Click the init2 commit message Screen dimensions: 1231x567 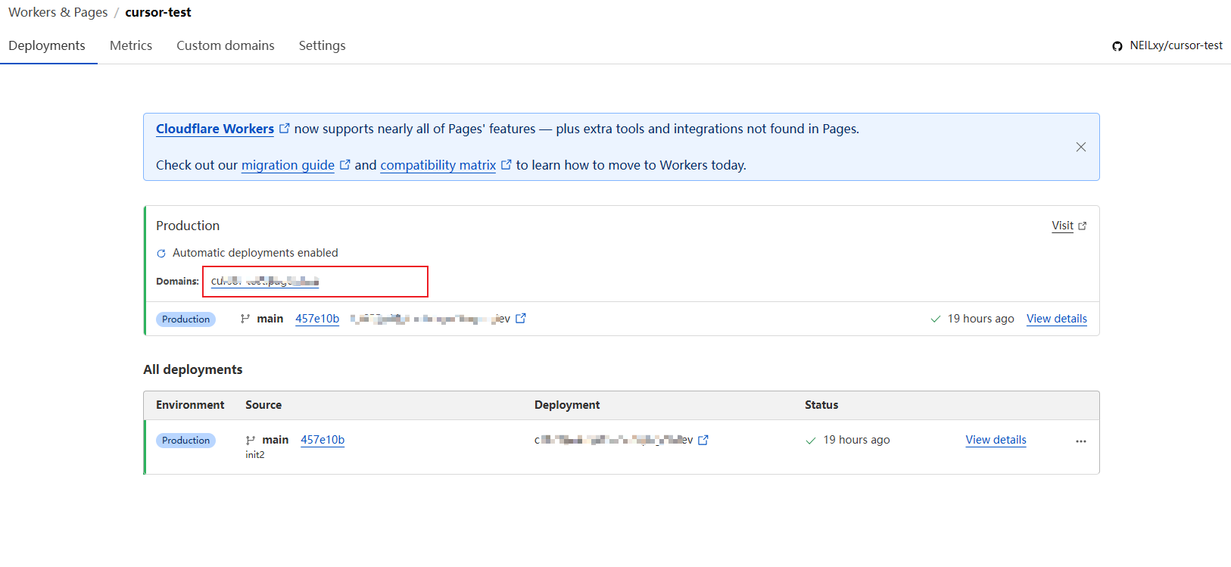255,455
